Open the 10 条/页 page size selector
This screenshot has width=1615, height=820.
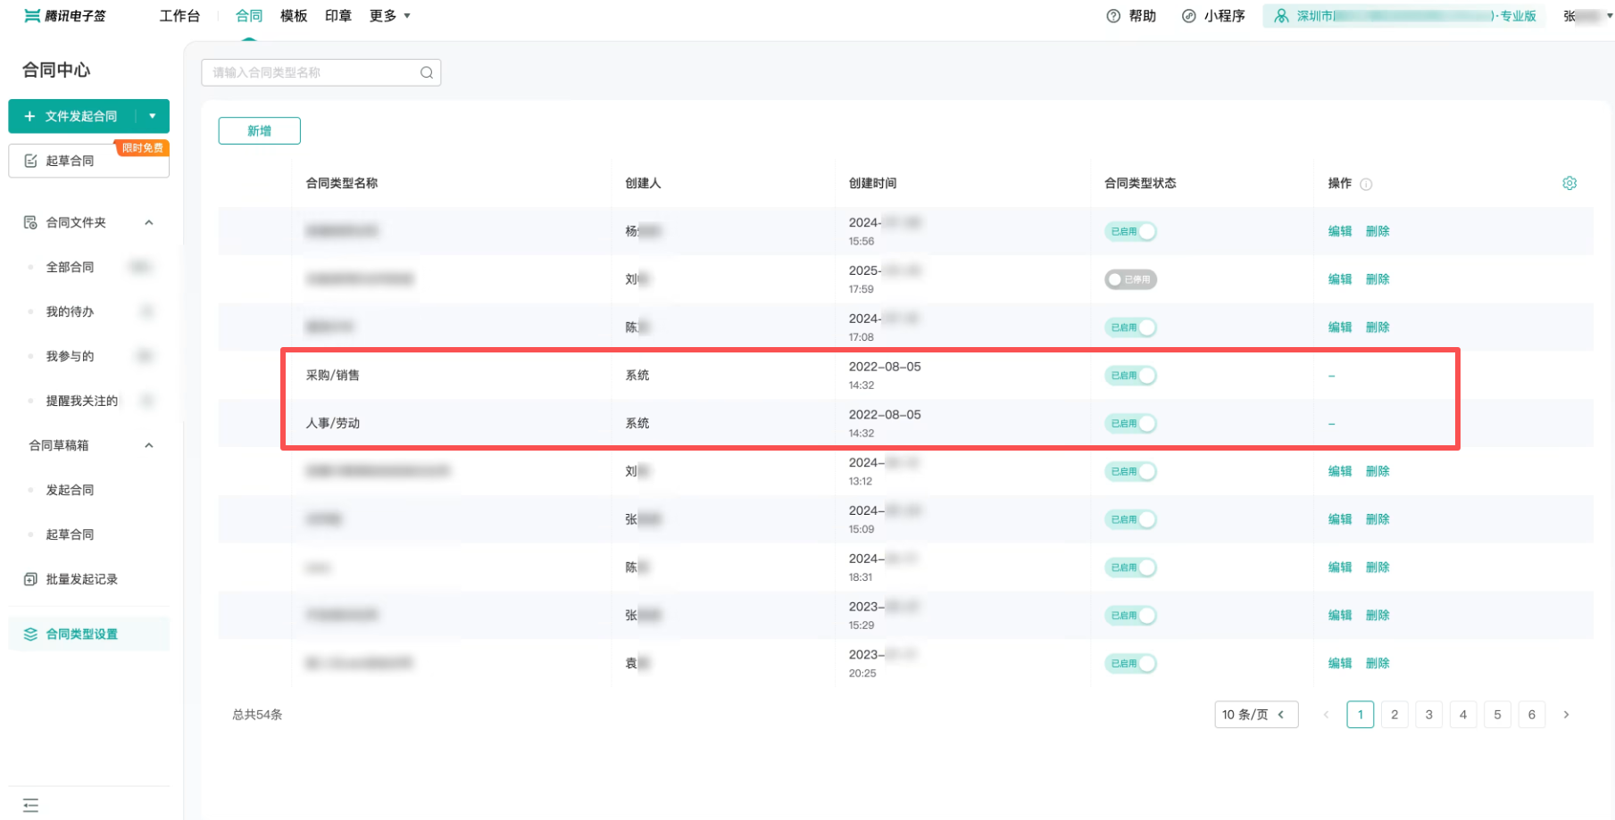click(1255, 715)
